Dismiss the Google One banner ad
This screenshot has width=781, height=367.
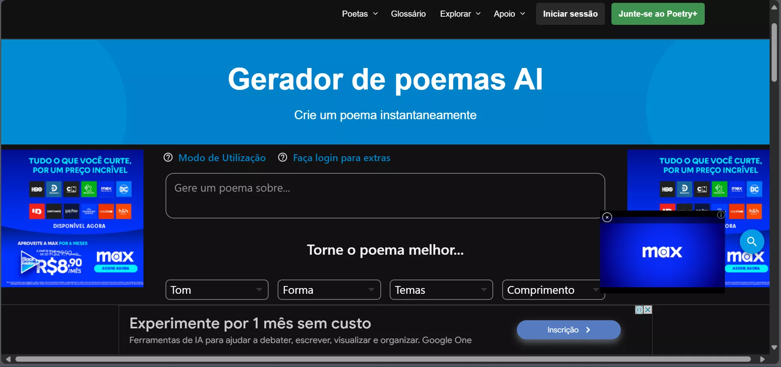(x=648, y=310)
